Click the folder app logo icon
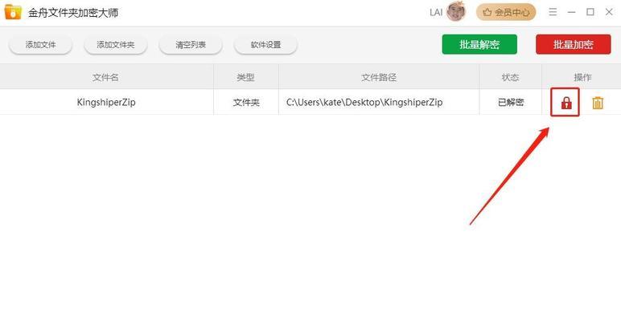Screen dimensions: 621x321 tap(13, 12)
